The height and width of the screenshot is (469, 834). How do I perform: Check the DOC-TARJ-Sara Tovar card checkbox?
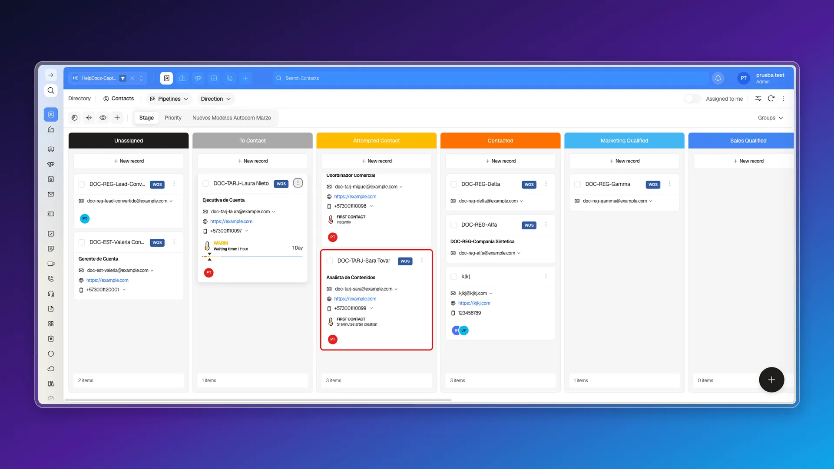[x=330, y=261]
